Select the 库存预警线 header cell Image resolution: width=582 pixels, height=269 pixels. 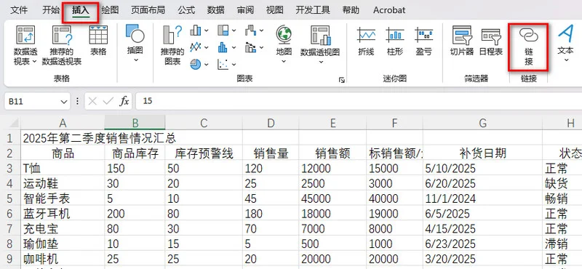204,153
